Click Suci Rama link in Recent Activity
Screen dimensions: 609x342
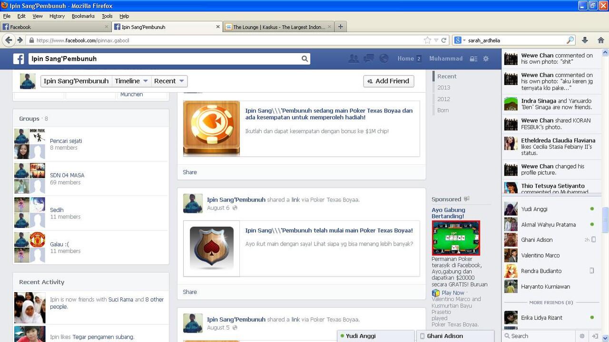[121, 300]
